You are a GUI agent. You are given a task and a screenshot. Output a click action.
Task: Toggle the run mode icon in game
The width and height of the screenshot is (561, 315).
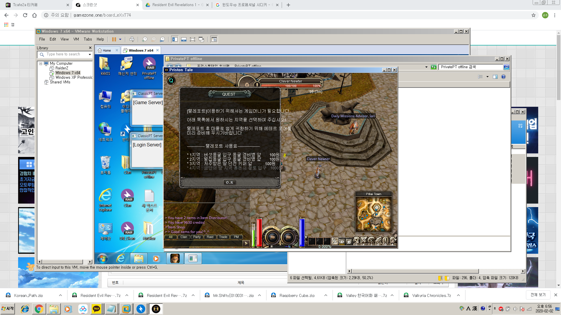pyautogui.click(x=335, y=242)
